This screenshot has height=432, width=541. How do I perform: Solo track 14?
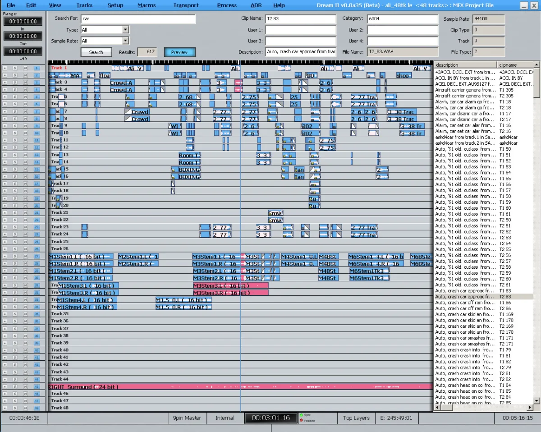tap(15, 162)
